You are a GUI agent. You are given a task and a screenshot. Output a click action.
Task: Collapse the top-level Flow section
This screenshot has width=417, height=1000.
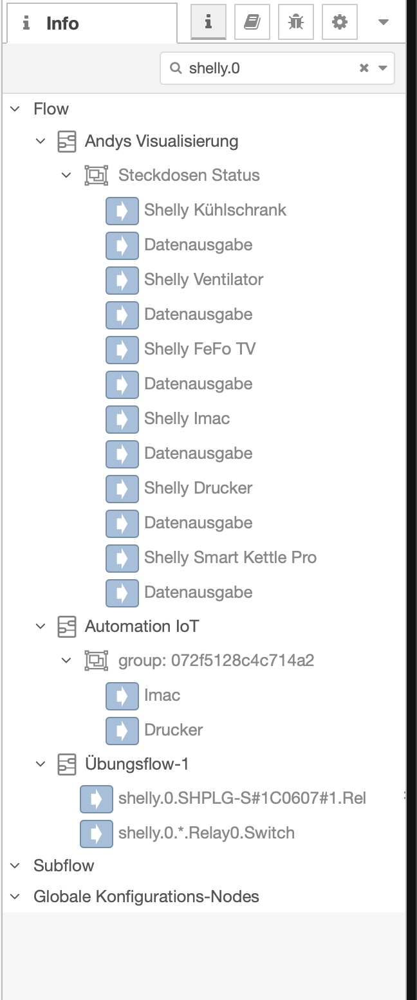(x=15, y=109)
